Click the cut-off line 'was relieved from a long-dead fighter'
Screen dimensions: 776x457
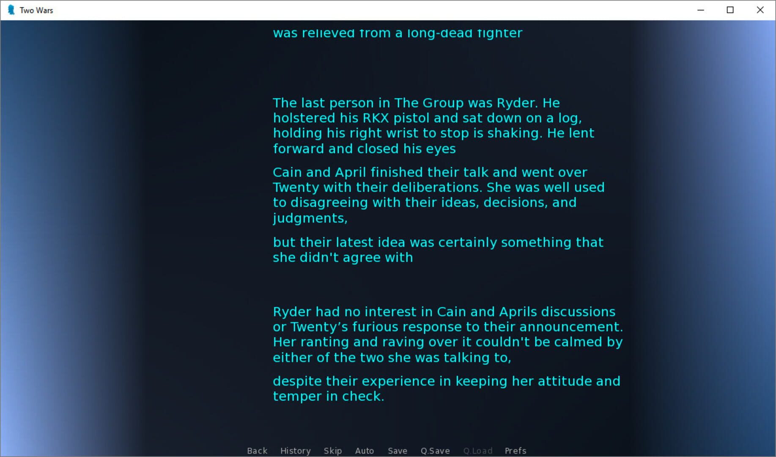[398, 33]
